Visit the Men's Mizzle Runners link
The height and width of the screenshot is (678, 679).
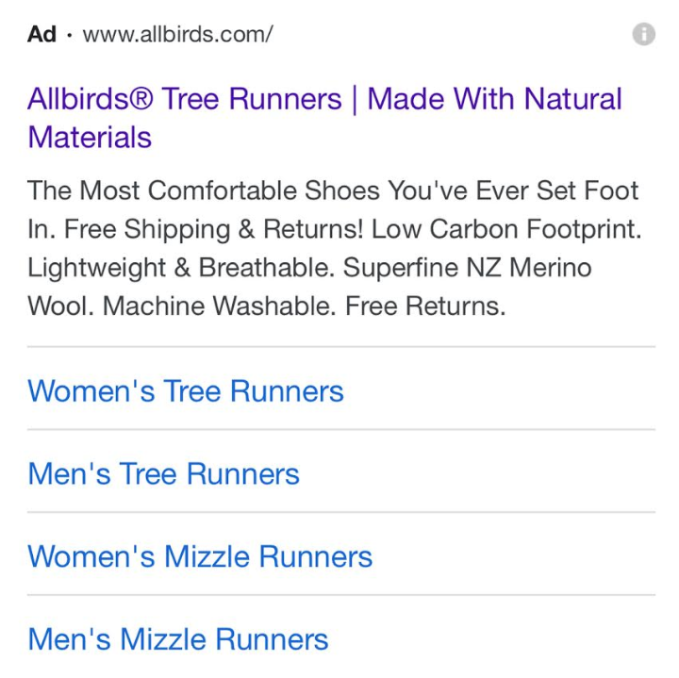[x=178, y=639]
